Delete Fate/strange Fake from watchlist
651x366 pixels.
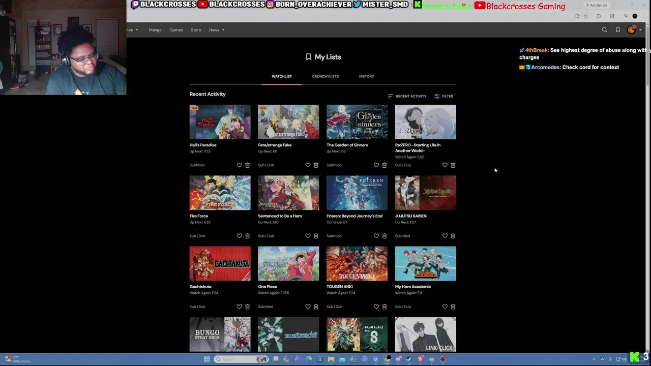[316, 165]
